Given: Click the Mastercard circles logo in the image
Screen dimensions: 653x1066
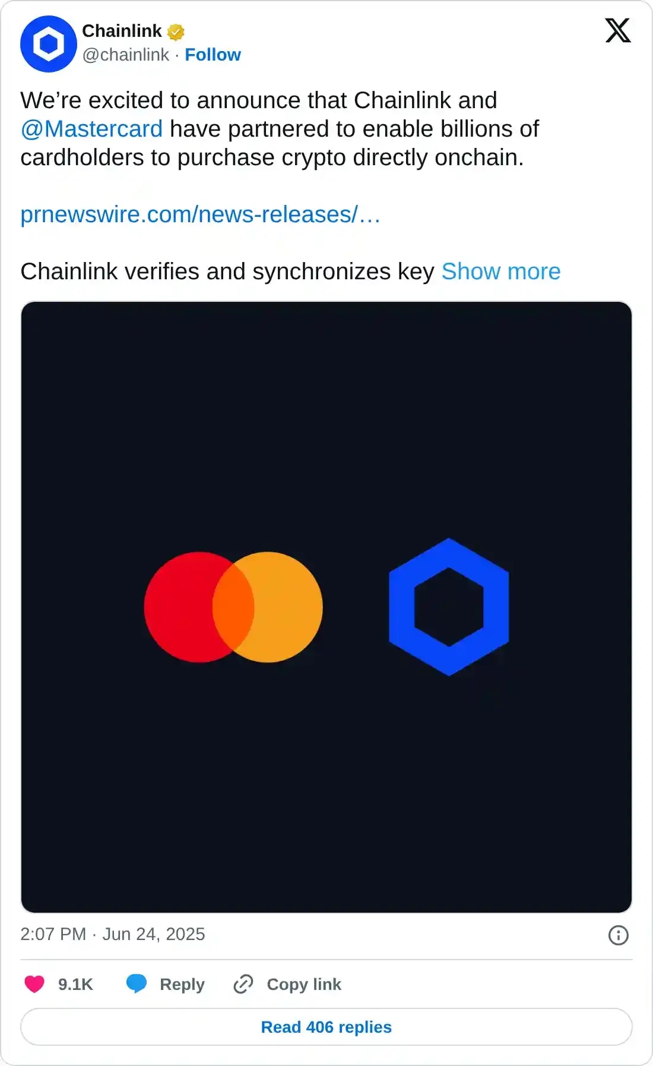Looking at the screenshot, I should (x=233, y=605).
